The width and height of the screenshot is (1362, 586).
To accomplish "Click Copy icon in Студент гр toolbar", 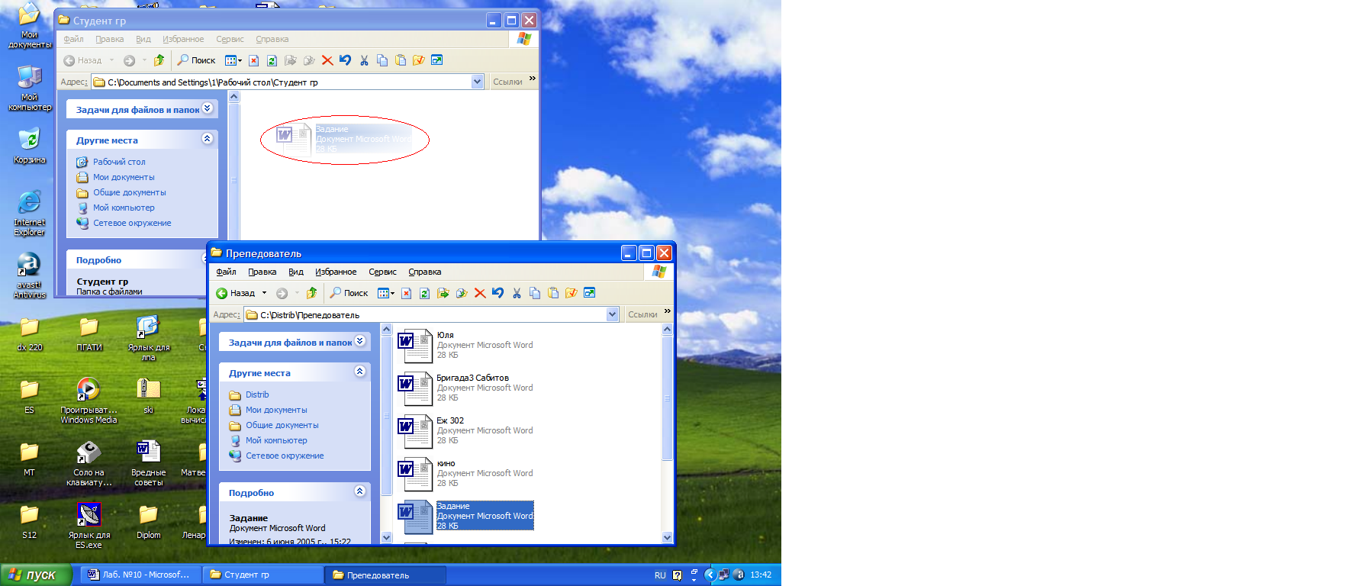I will (382, 60).
